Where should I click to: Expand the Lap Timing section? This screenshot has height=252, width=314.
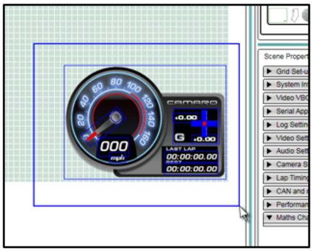(x=286, y=178)
